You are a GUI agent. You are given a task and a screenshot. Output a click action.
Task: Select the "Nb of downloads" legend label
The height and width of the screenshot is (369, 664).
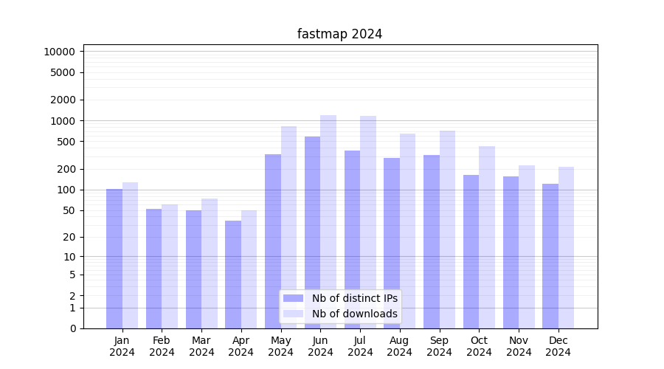[354, 314]
